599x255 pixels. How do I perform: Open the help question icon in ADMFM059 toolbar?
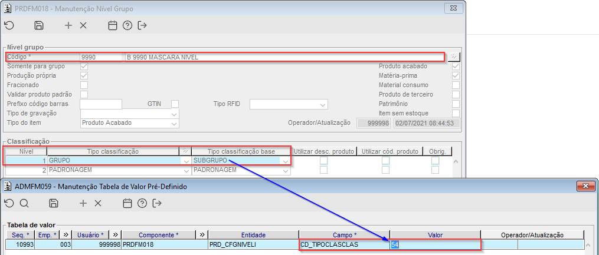pos(142,203)
